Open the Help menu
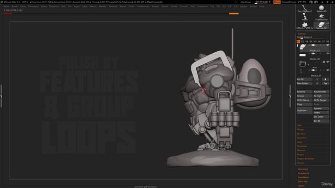This screenshot has width=335, height=188. (262, 7)
